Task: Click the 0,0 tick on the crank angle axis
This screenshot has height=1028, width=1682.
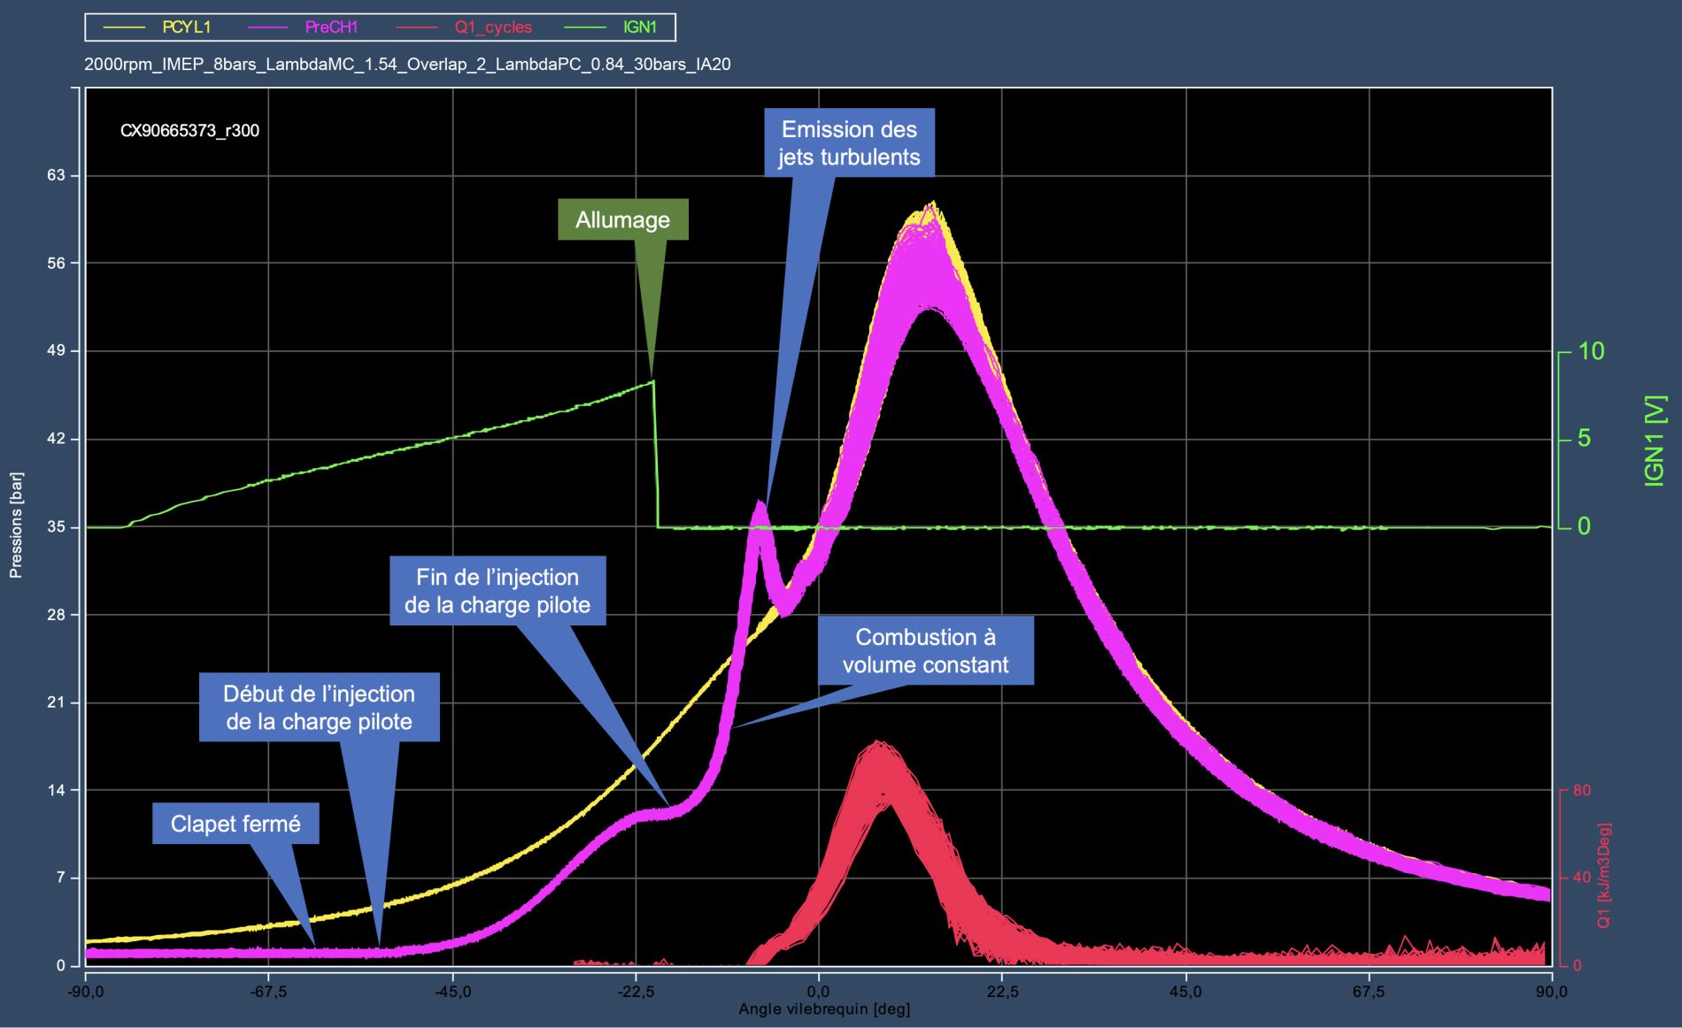Action: click(x=819, y=992)
